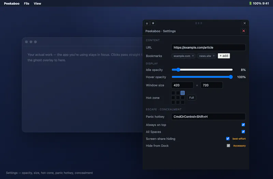Click the star bookmark icon
Image resolution: width=273 pixels, height=179 pixels.
pos(153,23)
